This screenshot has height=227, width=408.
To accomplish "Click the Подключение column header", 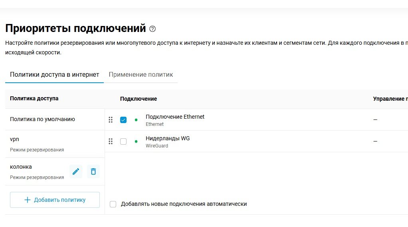I will [139, 99].
